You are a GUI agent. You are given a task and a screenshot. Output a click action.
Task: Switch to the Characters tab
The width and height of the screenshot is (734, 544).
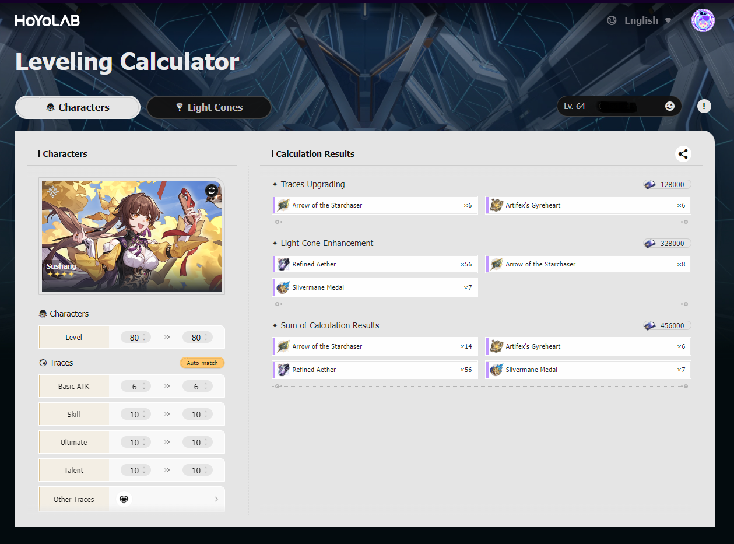pos(78,107)
